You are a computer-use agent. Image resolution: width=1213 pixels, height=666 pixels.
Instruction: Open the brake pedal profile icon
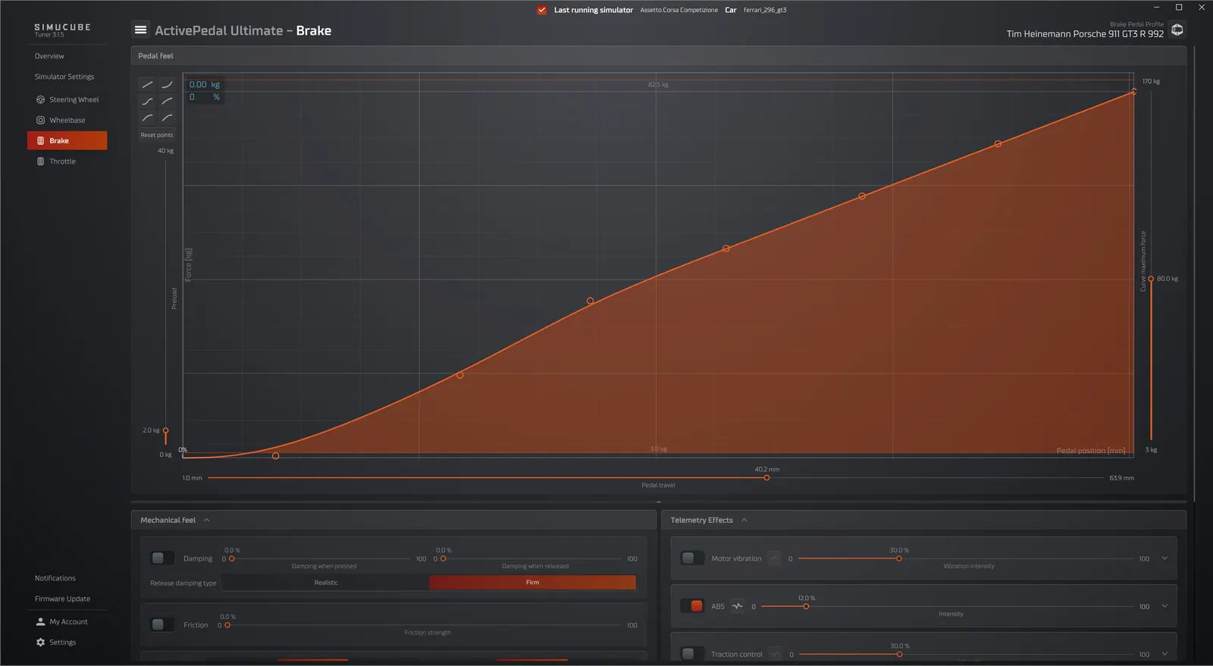(1177, 30)
